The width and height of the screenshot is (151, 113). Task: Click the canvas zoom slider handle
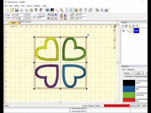point(115,40)
